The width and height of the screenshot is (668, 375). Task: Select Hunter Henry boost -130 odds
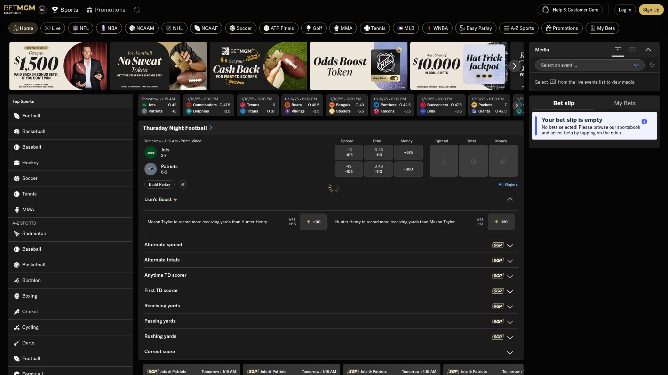(501, 222)
